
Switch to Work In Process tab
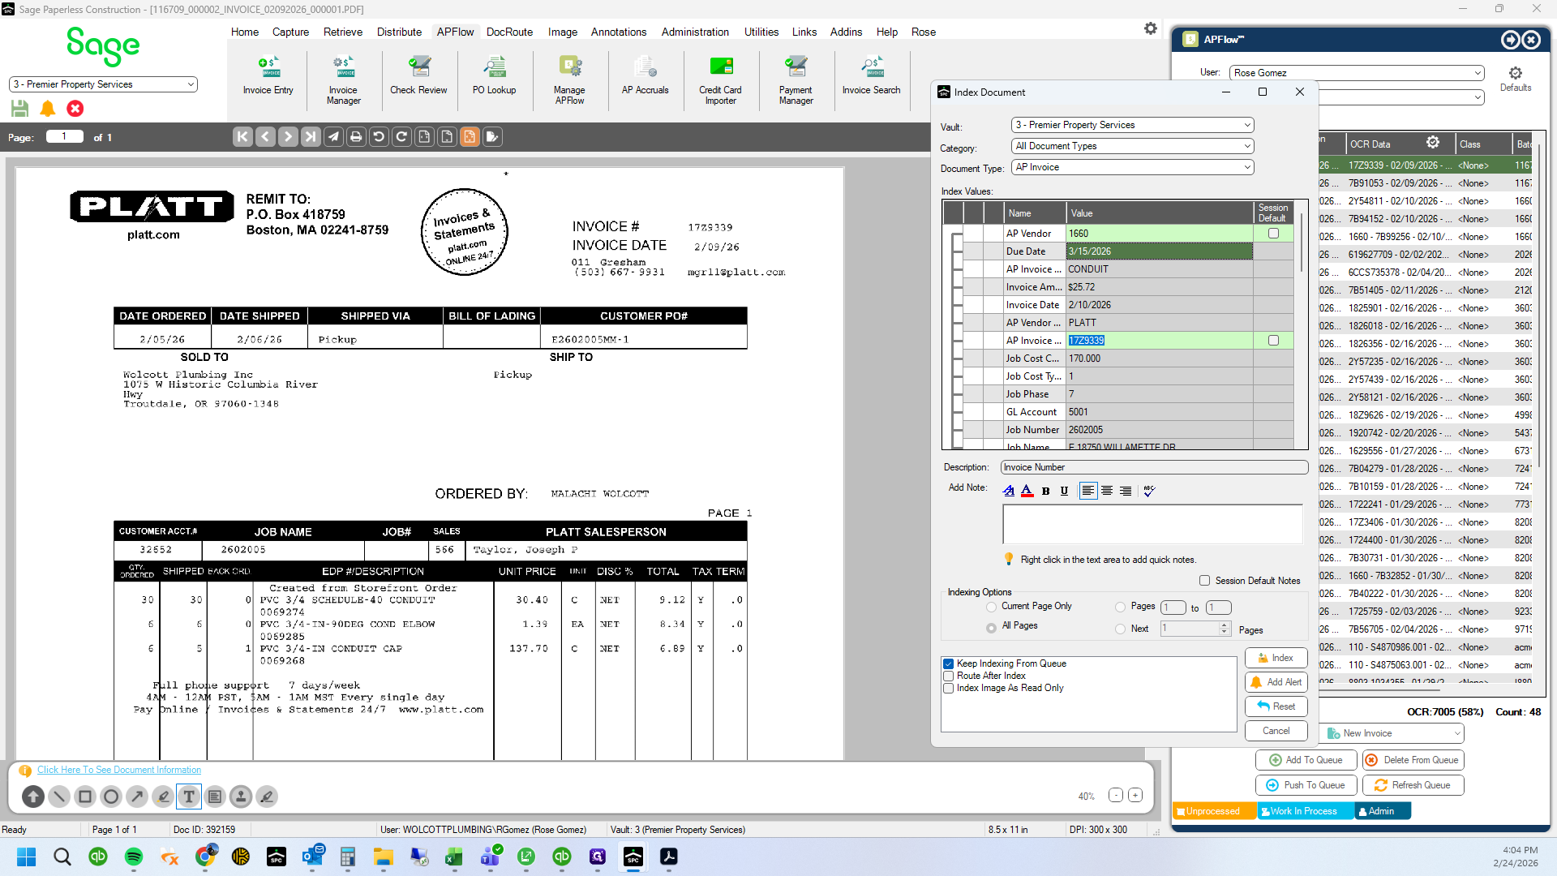pos(1304,811)
